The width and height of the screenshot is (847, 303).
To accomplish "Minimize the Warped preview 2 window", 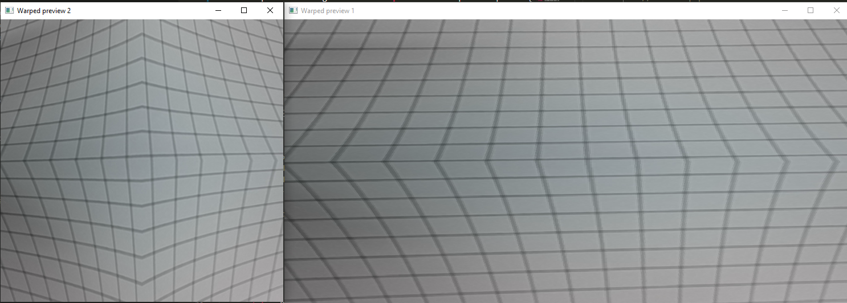I will [218, 10].
